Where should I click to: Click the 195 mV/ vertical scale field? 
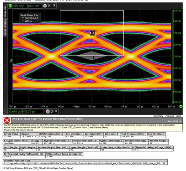20,6
